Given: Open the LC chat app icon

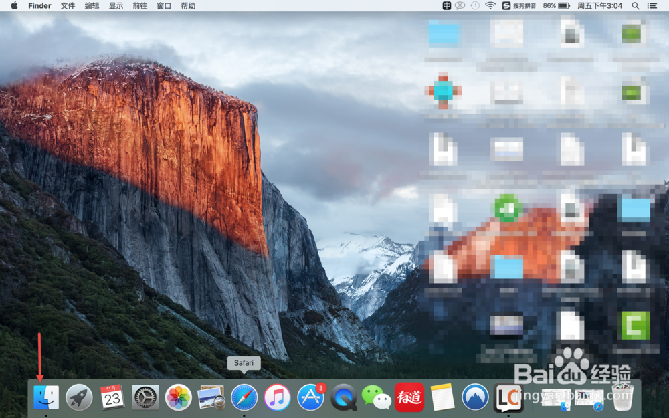Looking at the screenshot, I should 508,397.
